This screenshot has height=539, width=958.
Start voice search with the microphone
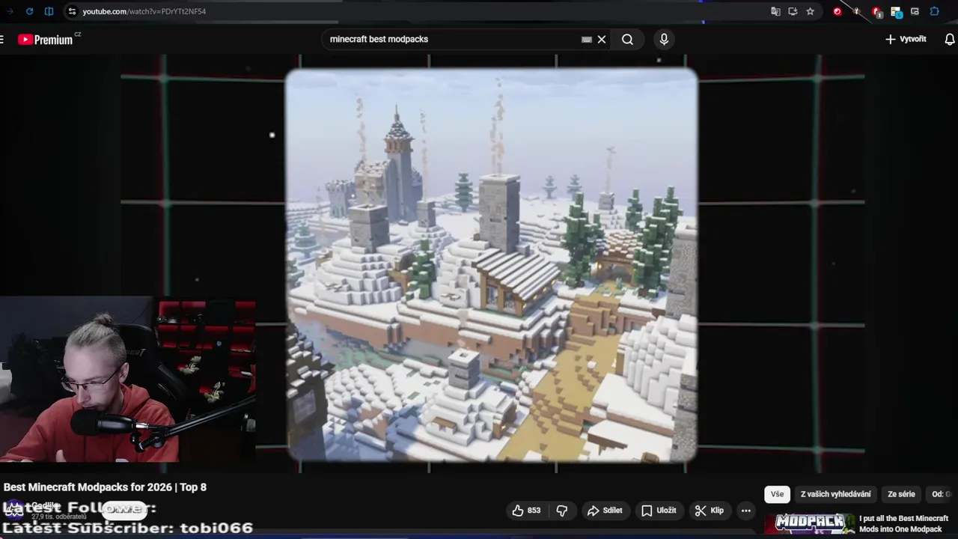664,40
